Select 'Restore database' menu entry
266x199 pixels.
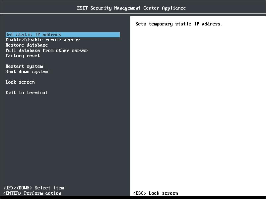tap(27, 45)
